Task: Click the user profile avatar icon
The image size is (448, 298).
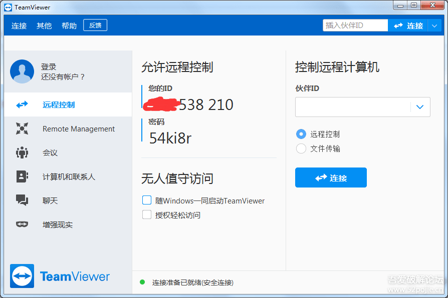Action: [x=22, y=71]
